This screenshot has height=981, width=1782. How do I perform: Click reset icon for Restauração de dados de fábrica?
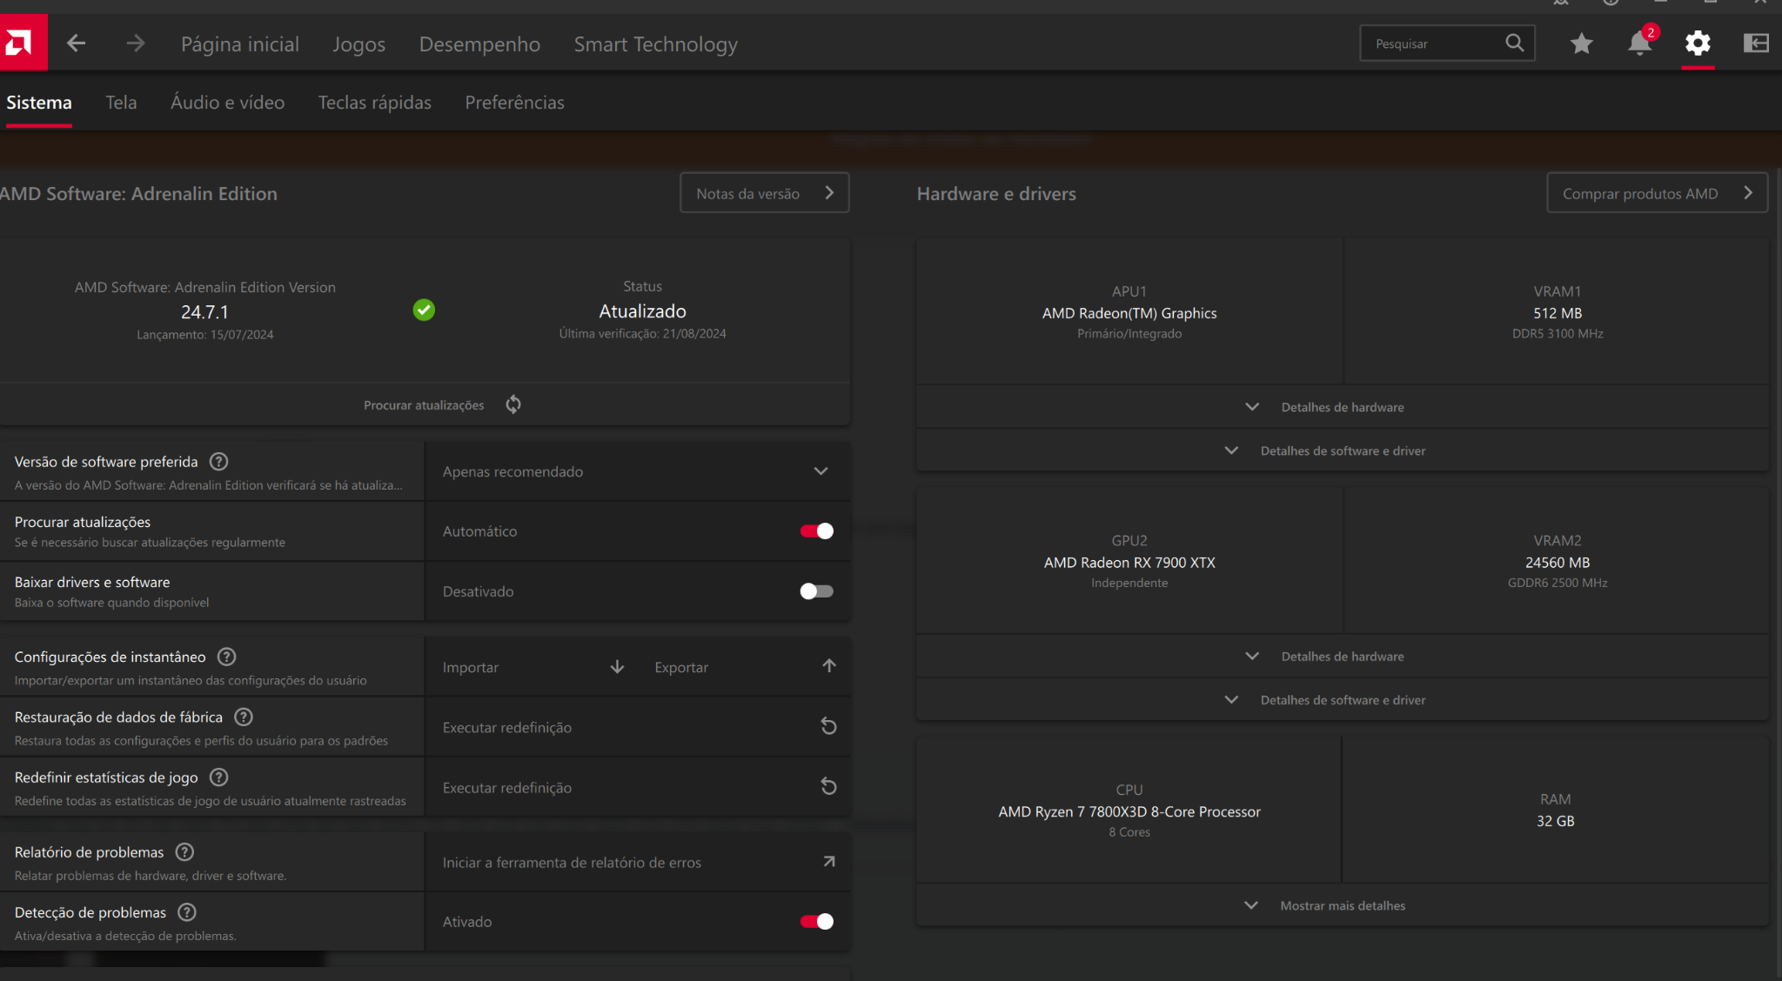[828, 726]
